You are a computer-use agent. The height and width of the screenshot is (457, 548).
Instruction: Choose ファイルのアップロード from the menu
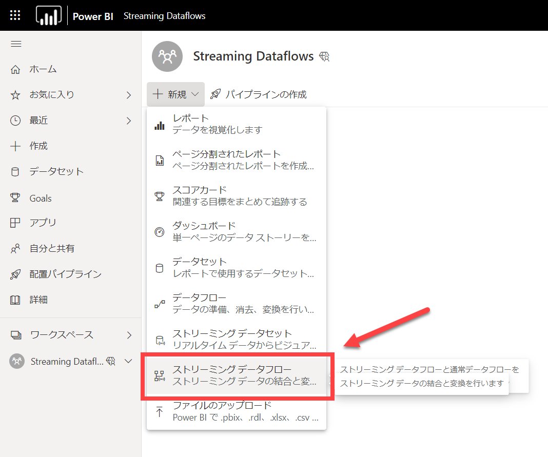[x=237, y=411]
